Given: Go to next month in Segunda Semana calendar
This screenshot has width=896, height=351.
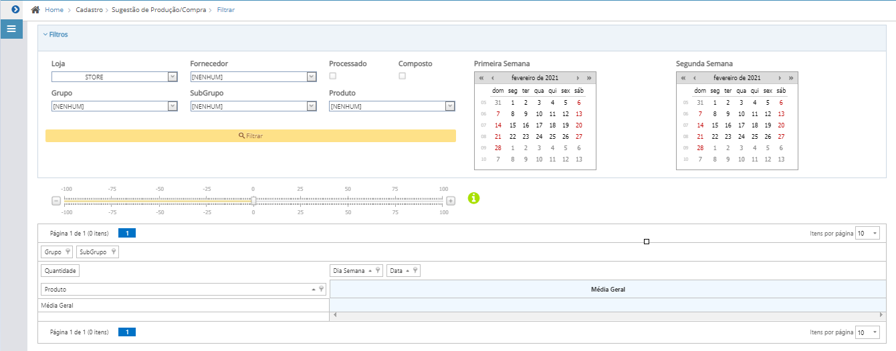Looking at the screenshot, I should click(779, 78).
